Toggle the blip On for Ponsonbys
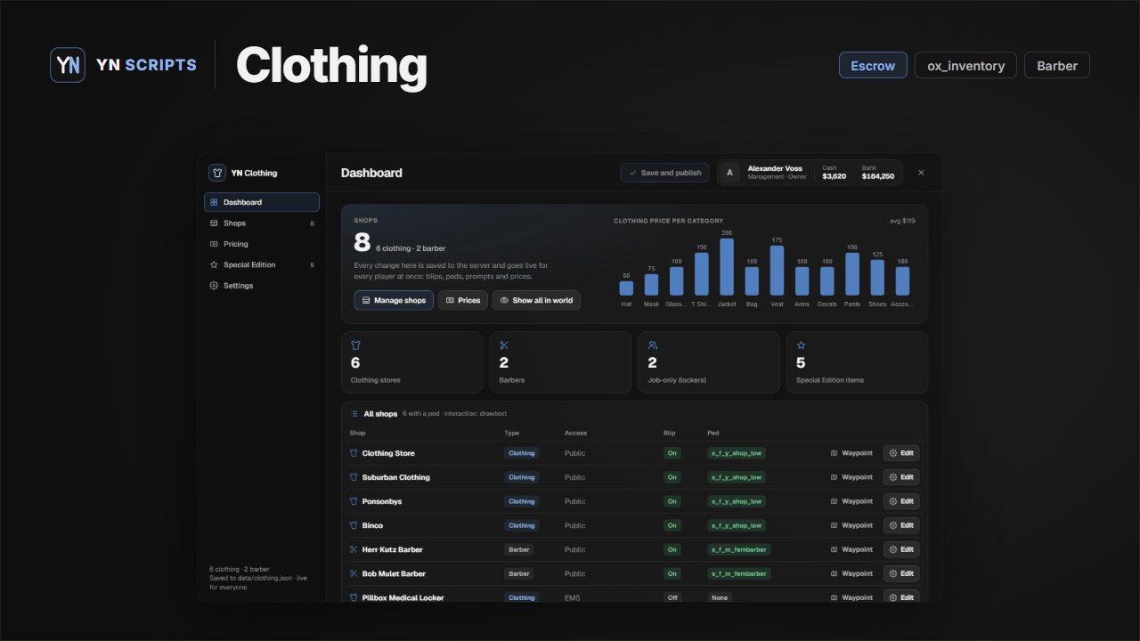The image size is (1140, 641). tap(672, 501)
